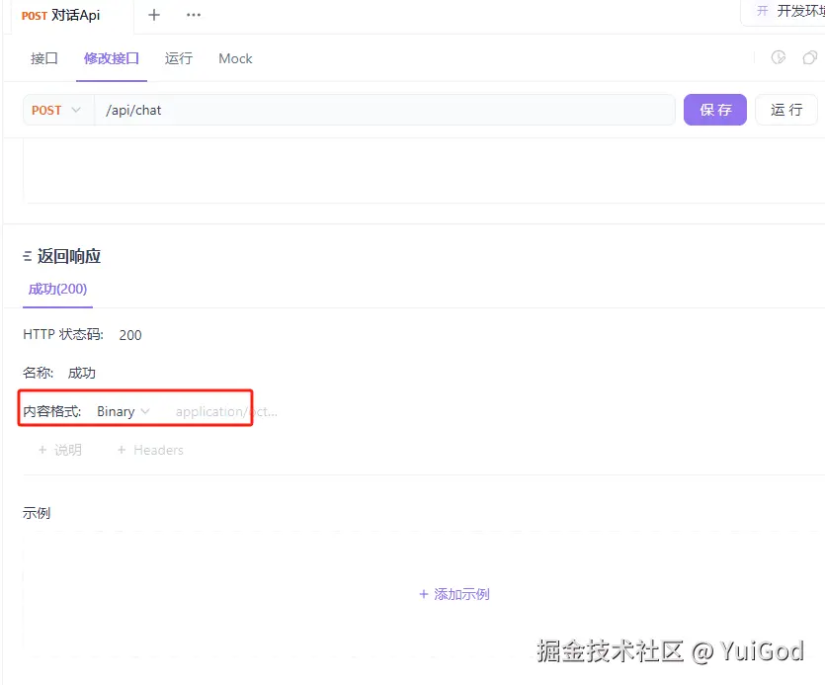825x685 pixels.
Task: Click the history clock icon at top right
Action: (x=779, y=57)
